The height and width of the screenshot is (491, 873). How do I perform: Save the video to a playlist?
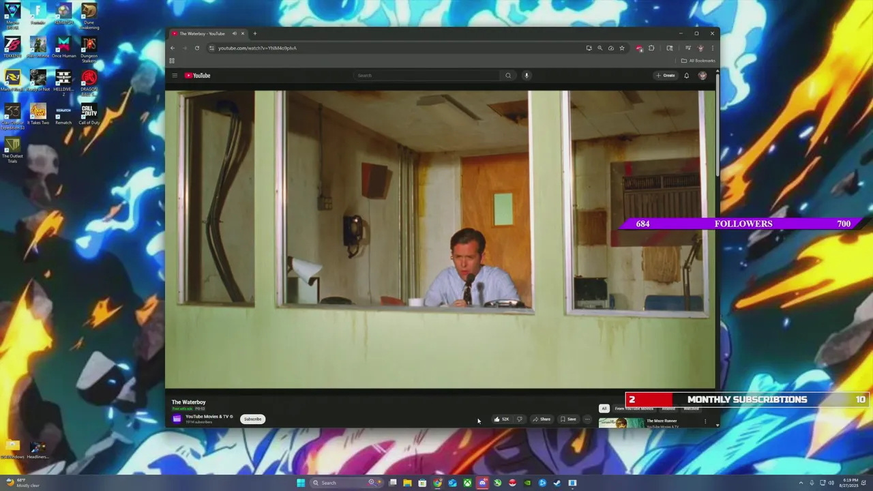click(x=568, y=419)
